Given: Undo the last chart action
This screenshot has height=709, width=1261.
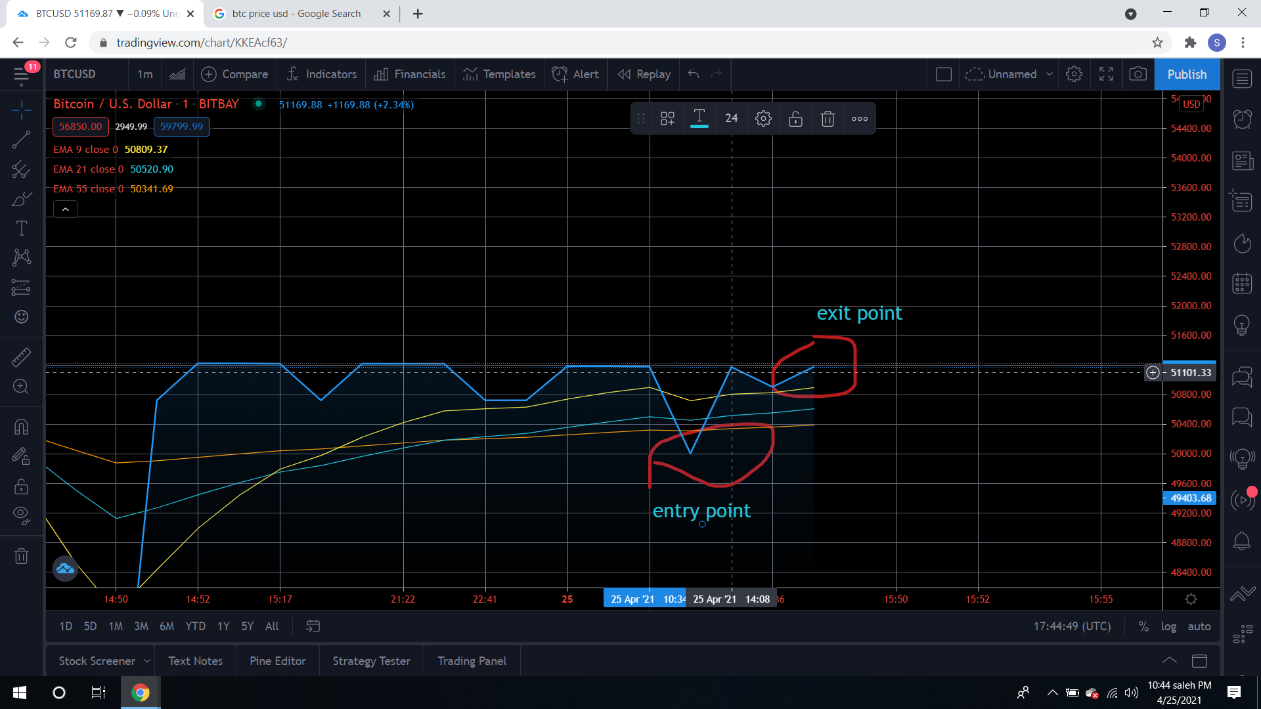Looking at the screenshot, I should [x=694, y=74].
